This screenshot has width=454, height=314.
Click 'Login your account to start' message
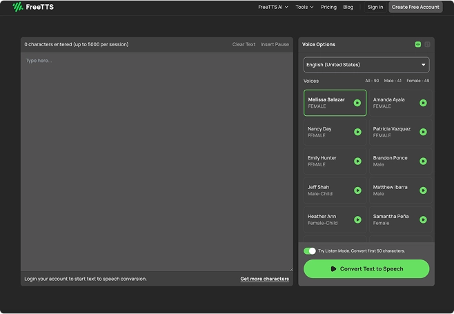(x=86, y=279)
